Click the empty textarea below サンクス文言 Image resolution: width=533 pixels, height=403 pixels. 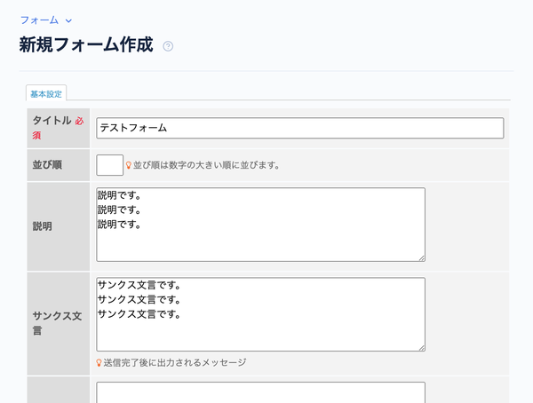point(260,392)
